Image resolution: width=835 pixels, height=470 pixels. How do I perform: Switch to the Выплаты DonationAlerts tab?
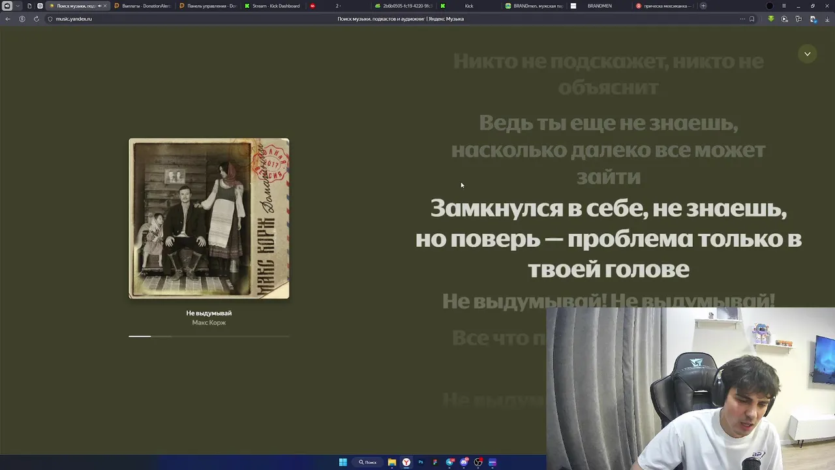(142, 6)
